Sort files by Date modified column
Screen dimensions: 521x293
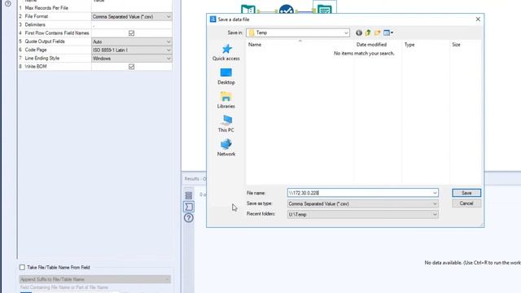[371, 45]
